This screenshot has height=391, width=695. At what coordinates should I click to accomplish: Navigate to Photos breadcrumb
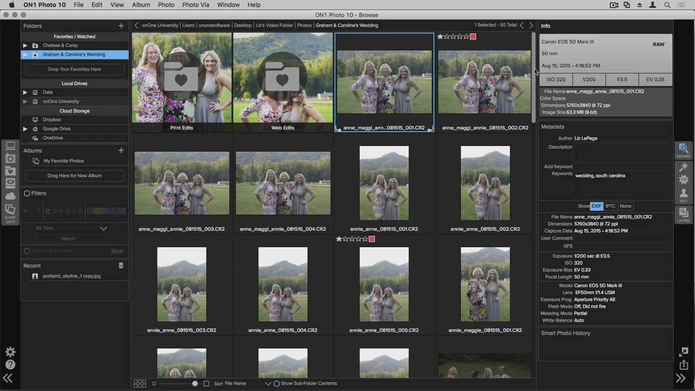click(x=305, y=25)
